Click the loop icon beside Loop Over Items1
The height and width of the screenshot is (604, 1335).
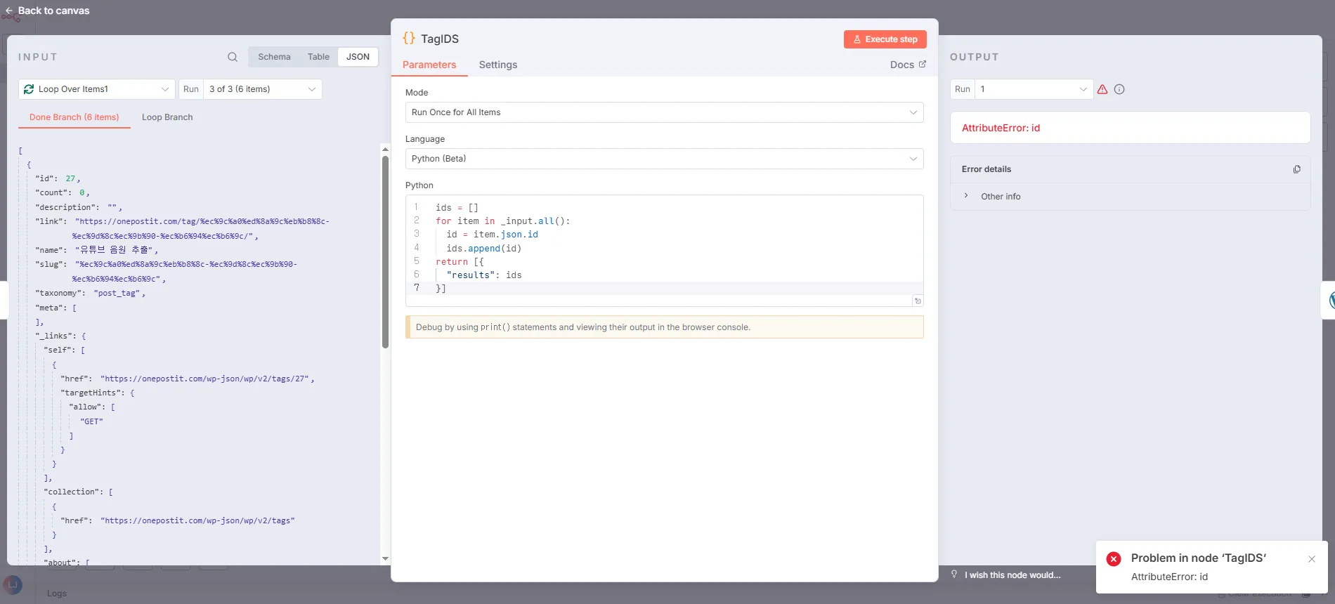pos(29,89)
